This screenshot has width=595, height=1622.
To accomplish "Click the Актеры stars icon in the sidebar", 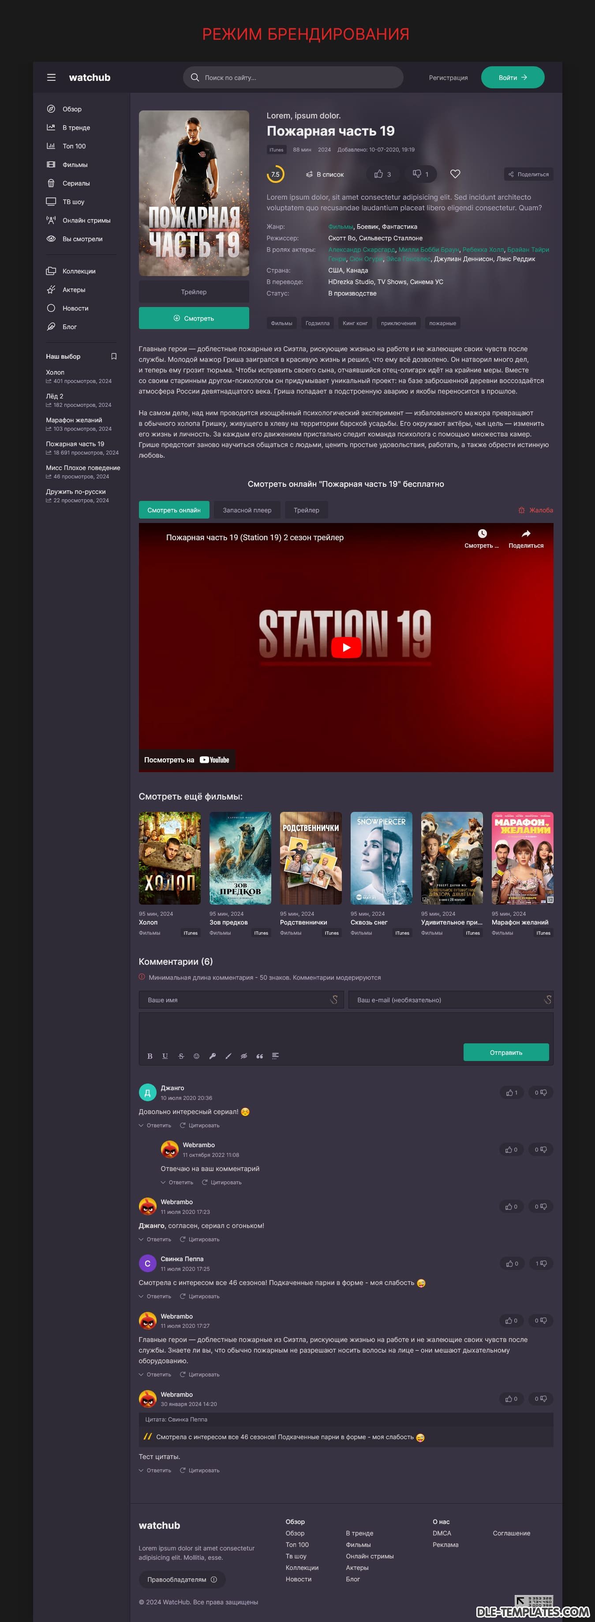I will coord(51,290).
